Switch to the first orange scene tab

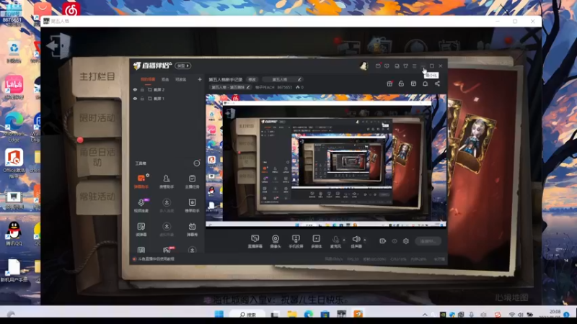click(148, 79)
